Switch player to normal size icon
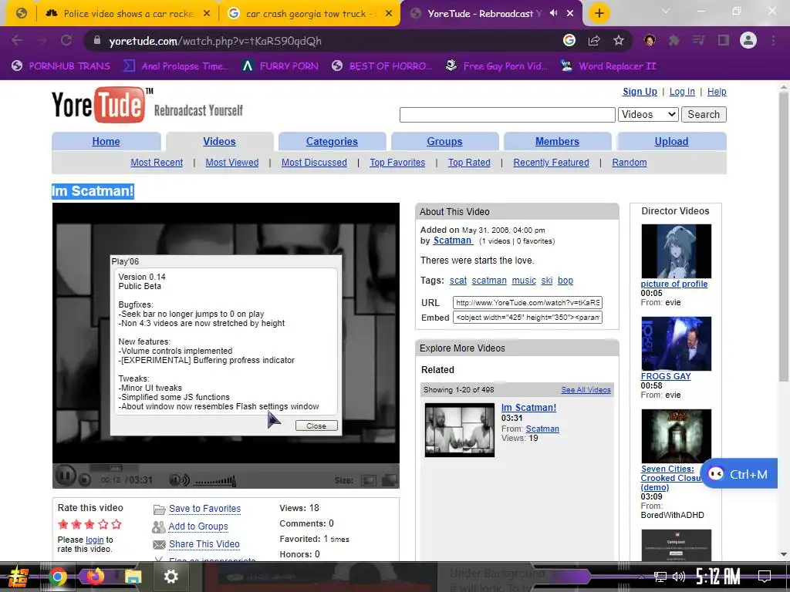 (x=369, y=480)
